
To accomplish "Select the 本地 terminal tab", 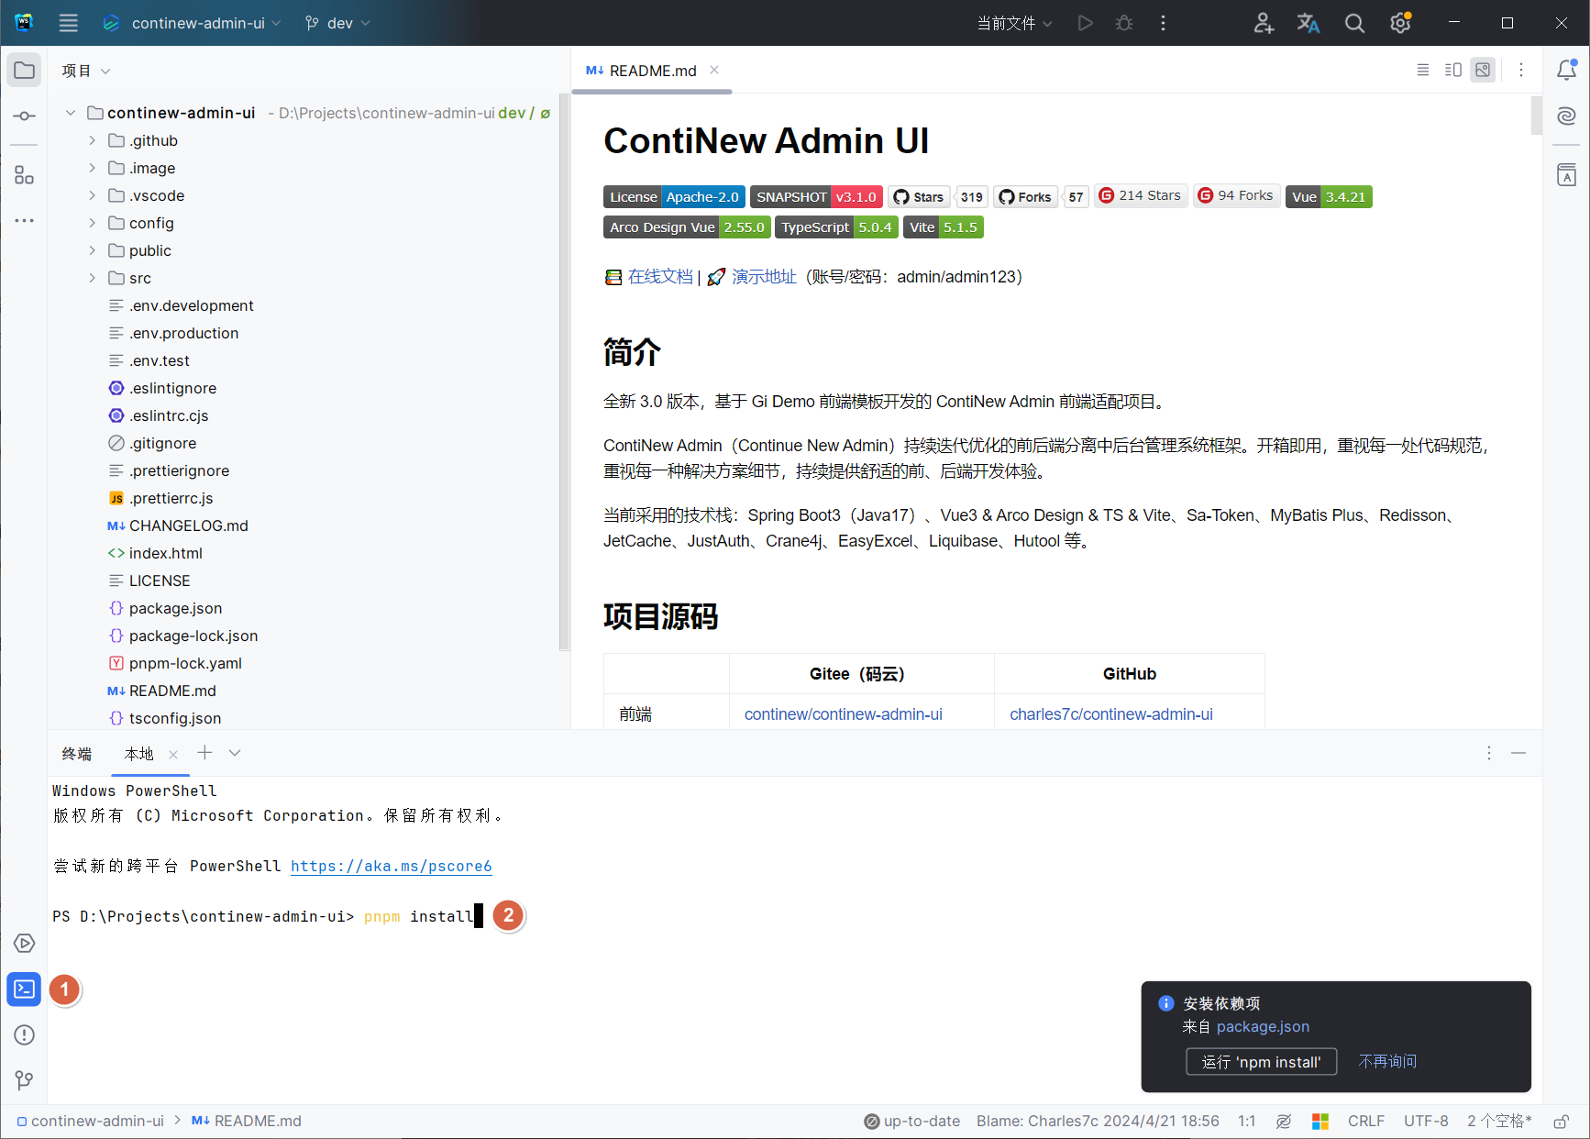I will click(139, 754).
